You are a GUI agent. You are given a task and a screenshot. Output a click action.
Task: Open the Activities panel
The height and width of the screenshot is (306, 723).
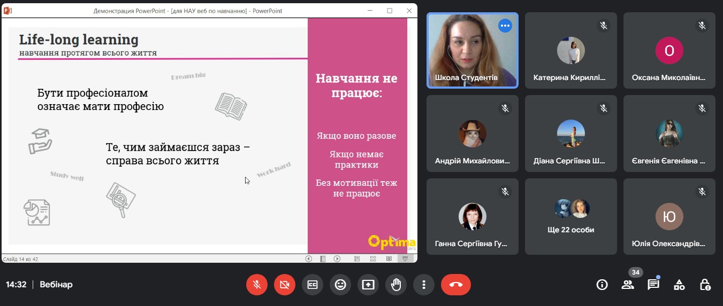coord(679,285)
